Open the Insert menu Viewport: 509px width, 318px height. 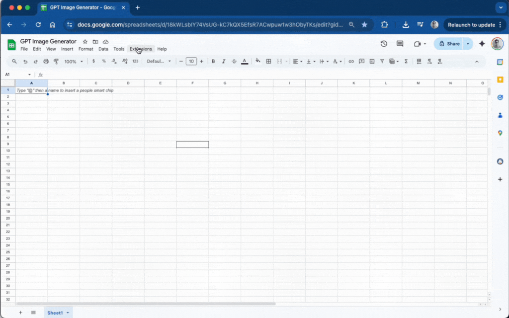click(x=67, y=49)
